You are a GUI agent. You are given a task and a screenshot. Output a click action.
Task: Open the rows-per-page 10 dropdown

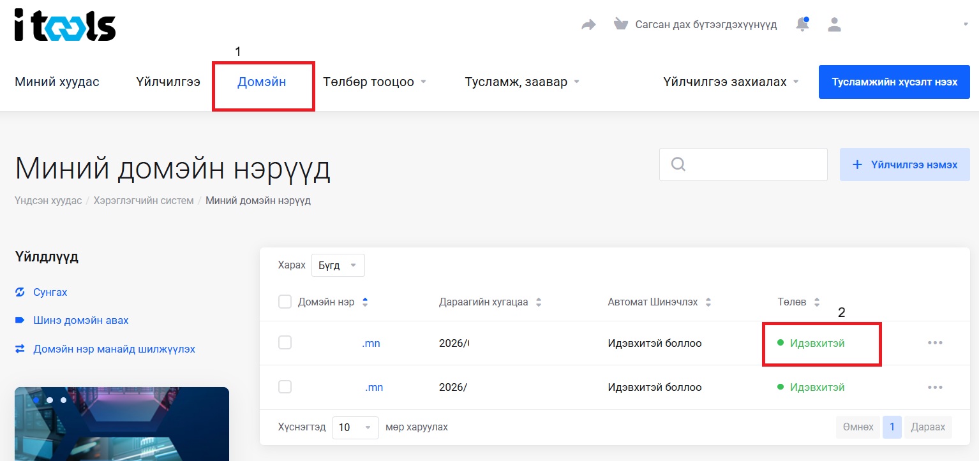[355, 427]
